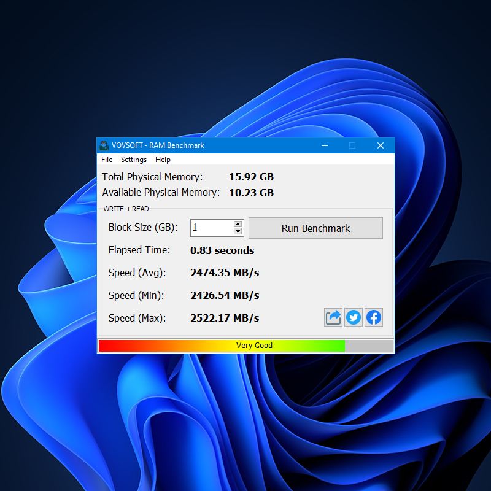Select the blue Twitter bird icon
The width and height of the screenshot is (491, 491).
(354, 317)
